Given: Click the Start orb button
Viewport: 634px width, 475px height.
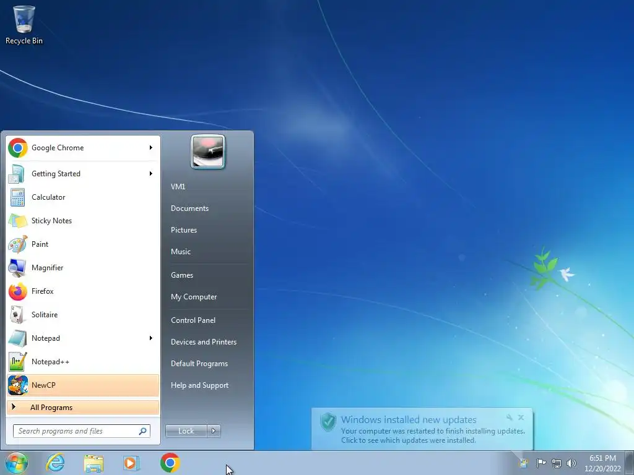Looking at the screenshot, I should [16, 463].
